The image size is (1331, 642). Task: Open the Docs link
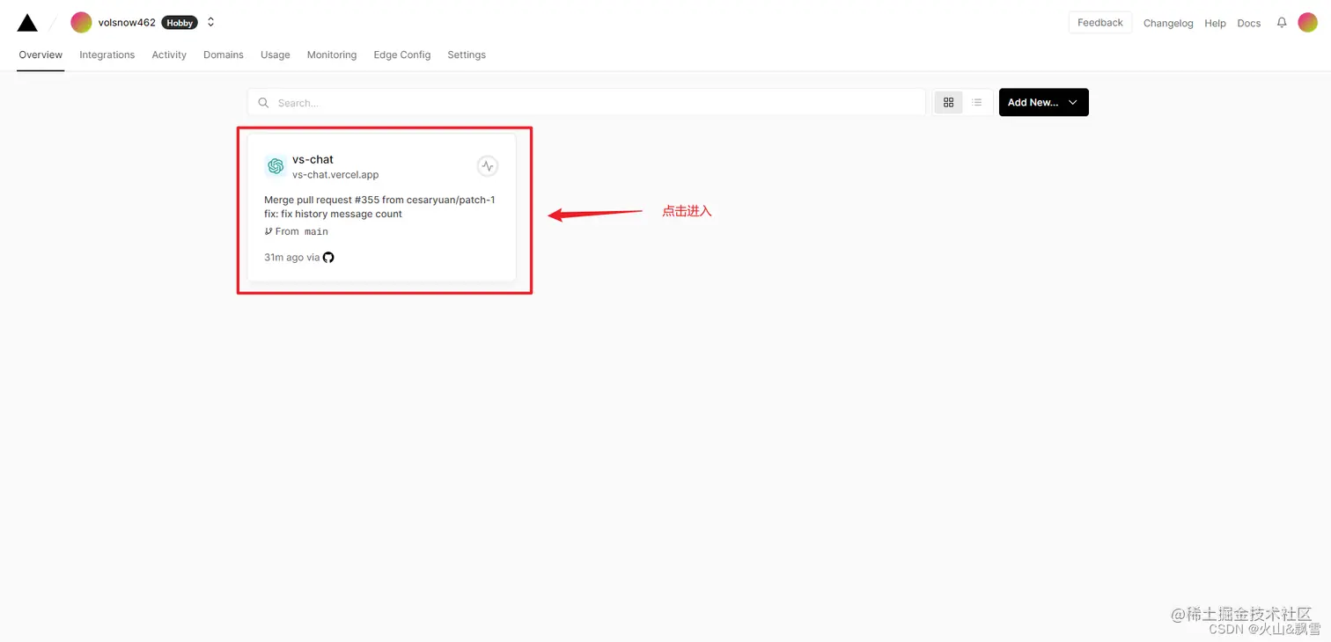1248,24
